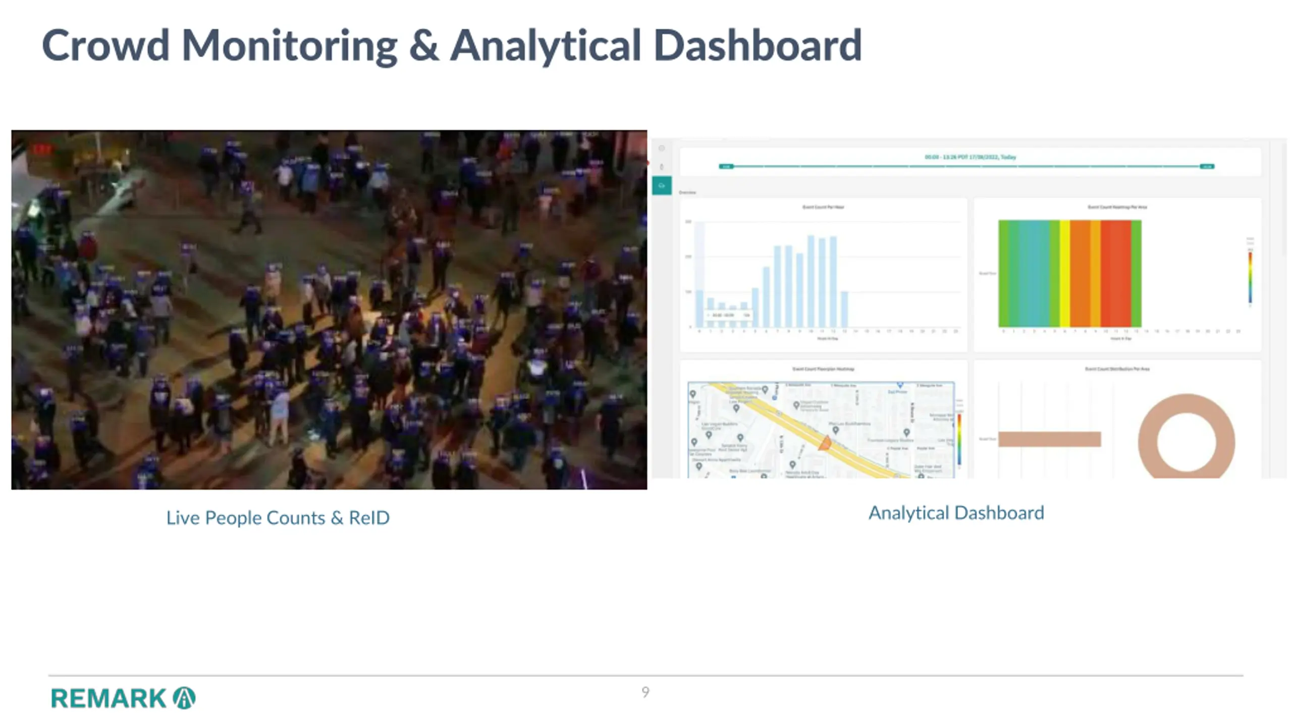Image resolution: width=1292 pixels, height=727 pixels.
Task: Select the highlighted teal sidebar icon
Action: 662,186
